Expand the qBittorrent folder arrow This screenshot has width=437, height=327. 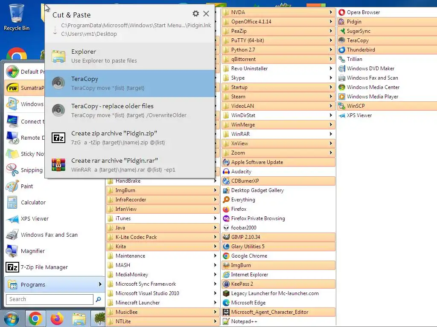331,59
